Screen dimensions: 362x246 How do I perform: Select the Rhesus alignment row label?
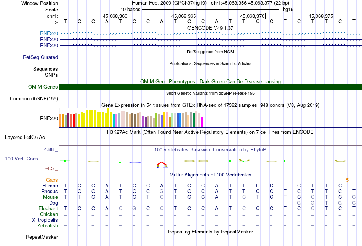pyautogui.click(x=50, y=191)
